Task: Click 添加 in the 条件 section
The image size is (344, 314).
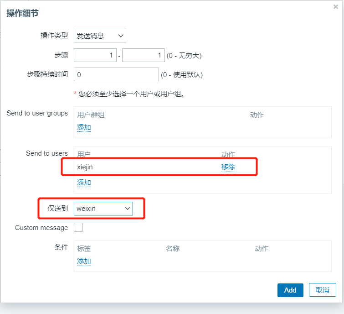Action: click(84, 261)
